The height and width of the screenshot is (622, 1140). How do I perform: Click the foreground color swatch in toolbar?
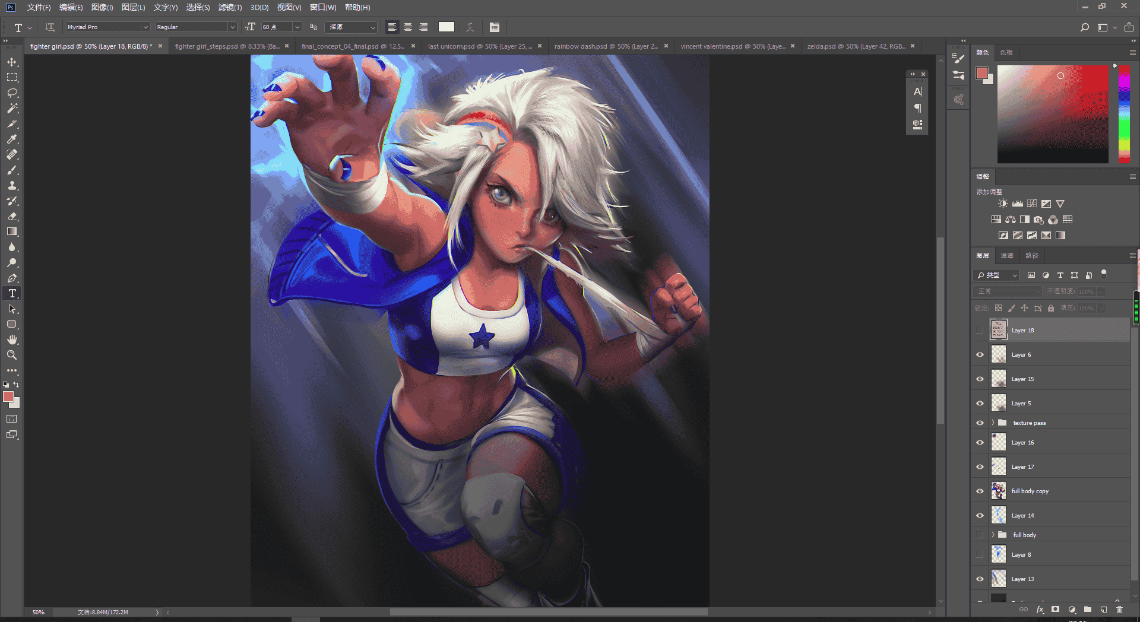[x=8, y=397]
